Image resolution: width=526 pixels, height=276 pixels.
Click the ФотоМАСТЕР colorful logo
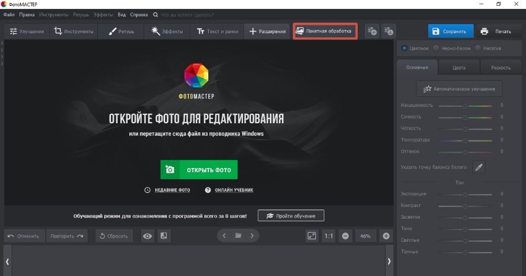[196, 75]
